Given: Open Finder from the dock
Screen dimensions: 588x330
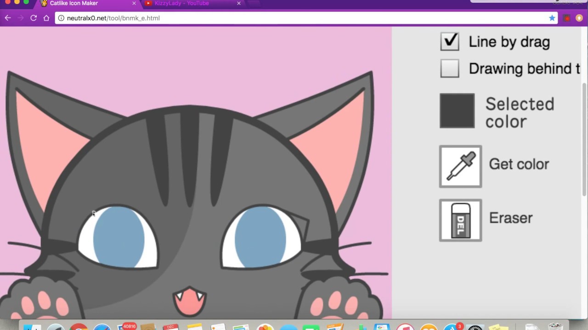Looking at the screenshot, I should pos(32,327).
